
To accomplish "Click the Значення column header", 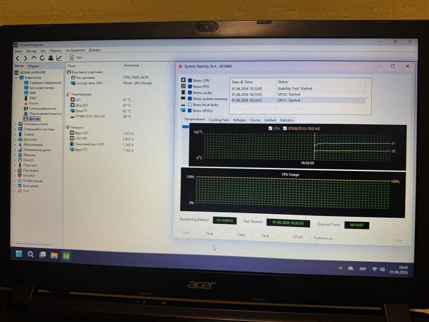I will tap(131, 65).
